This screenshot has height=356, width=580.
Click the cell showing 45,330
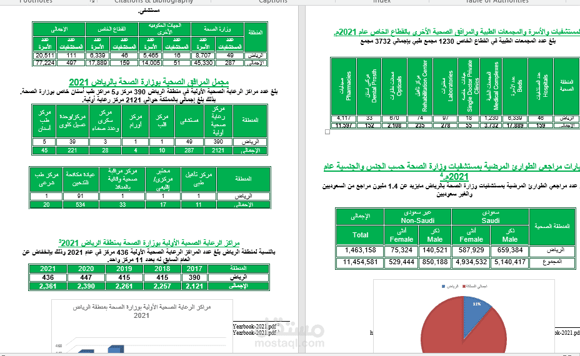[x=203, y=63]
